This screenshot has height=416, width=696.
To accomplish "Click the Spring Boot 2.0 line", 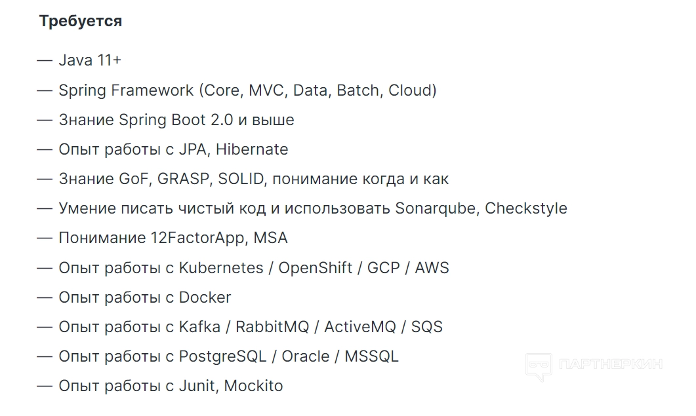I will click(x=176, y=120).
